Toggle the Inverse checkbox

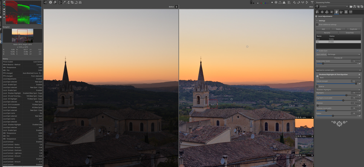(317, 86)
